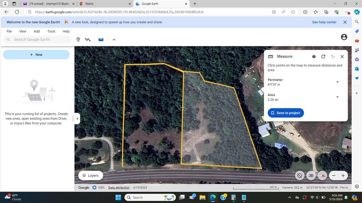Open the Tools menu
This screenshot has height=203, width=362.
(x=51, y=31)
